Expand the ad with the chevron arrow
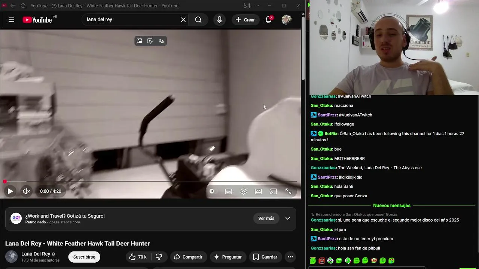This screenshot has height=269, width=479. tap(287, 219)
